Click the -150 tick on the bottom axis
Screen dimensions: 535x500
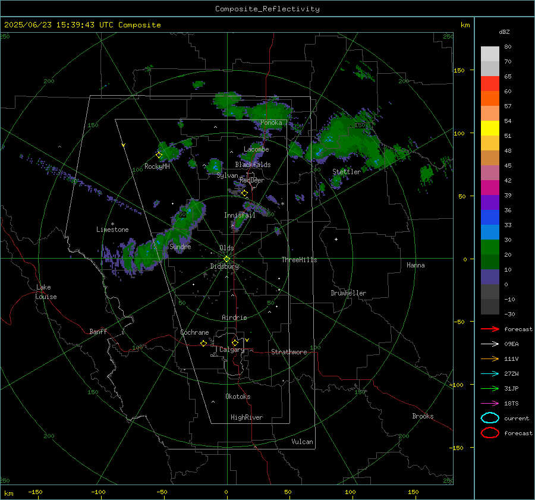[x=35, y=492]
